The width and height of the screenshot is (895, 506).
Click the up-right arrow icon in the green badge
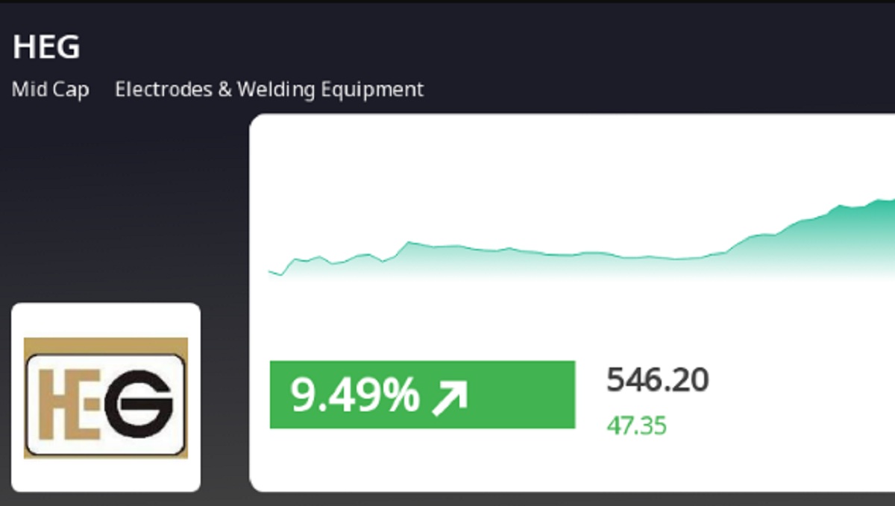pos(450,396)
